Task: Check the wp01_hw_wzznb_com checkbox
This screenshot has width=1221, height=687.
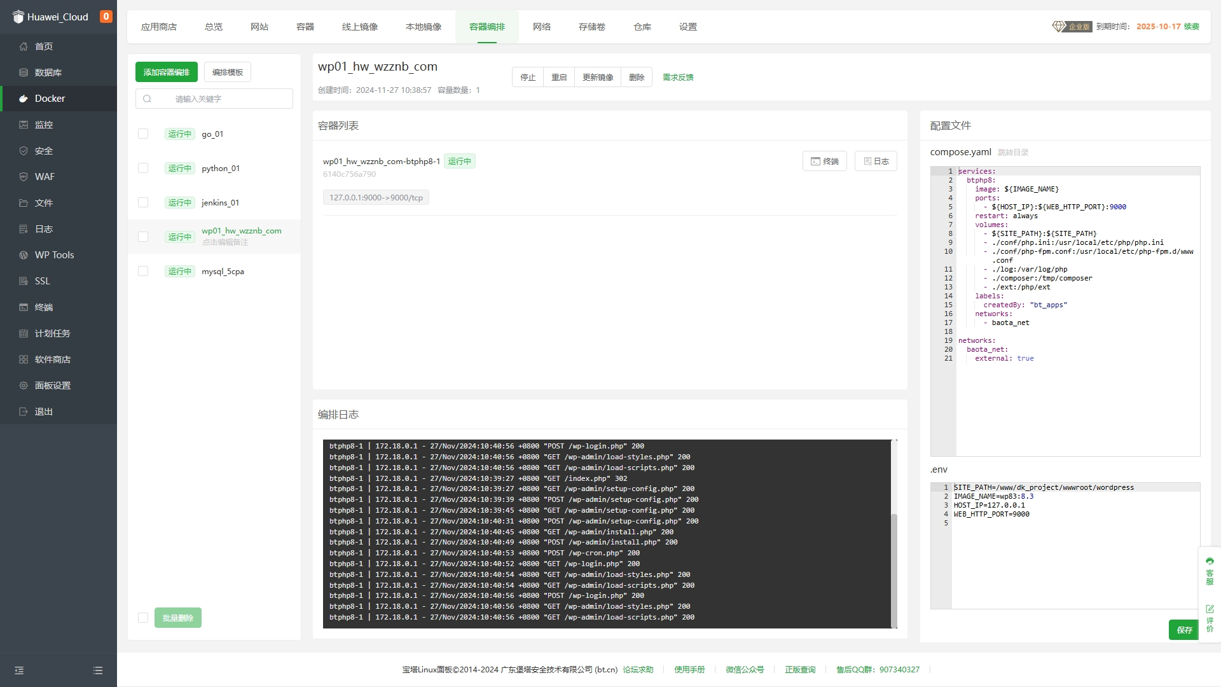Action: click(x=143, y=237)
